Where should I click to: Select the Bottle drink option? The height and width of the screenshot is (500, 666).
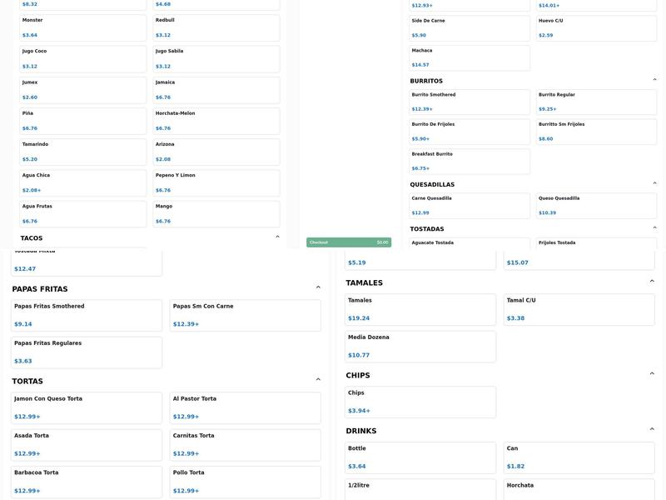(420, 457)
